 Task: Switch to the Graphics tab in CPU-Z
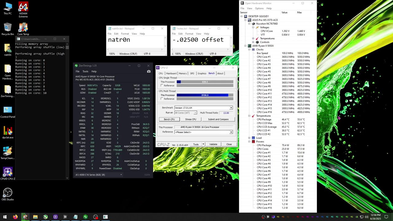(202, 73)
